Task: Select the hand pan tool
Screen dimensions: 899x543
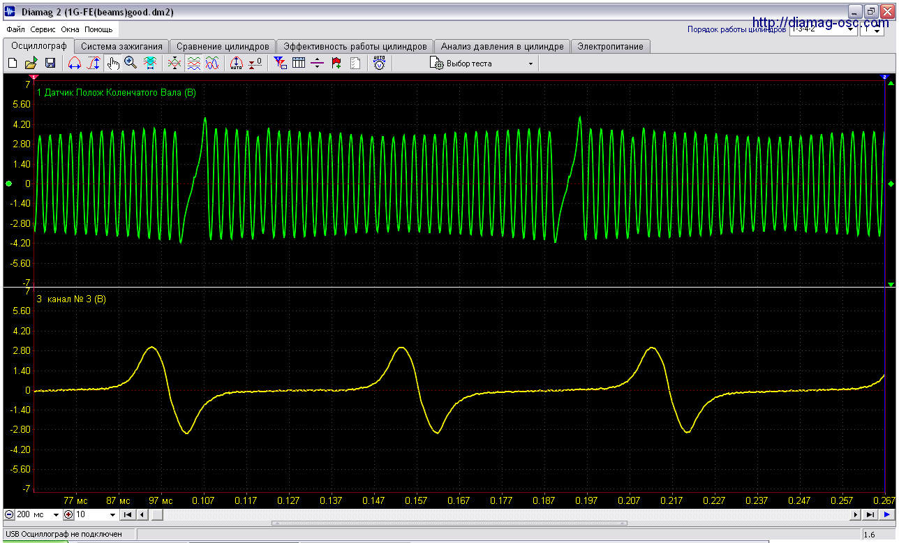Action: (x=113, y=64)
